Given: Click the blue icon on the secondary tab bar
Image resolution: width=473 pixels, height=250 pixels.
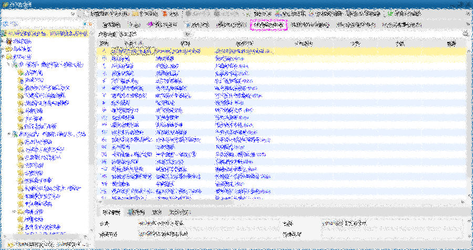Looking at the screenshot, I should 188,25.
